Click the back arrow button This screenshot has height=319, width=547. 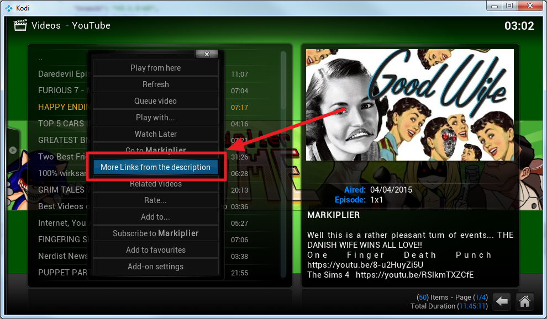pyautogui.click(x=502, y=301)
